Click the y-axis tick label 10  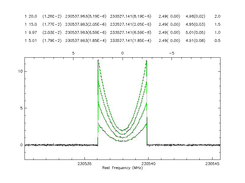pos(19,71)
